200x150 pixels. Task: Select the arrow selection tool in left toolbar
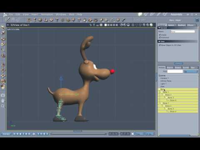pyautogui.click(x=3, y=27)
